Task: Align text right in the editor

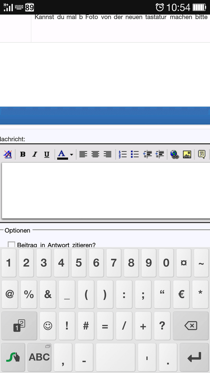Action: coord(107,154)
